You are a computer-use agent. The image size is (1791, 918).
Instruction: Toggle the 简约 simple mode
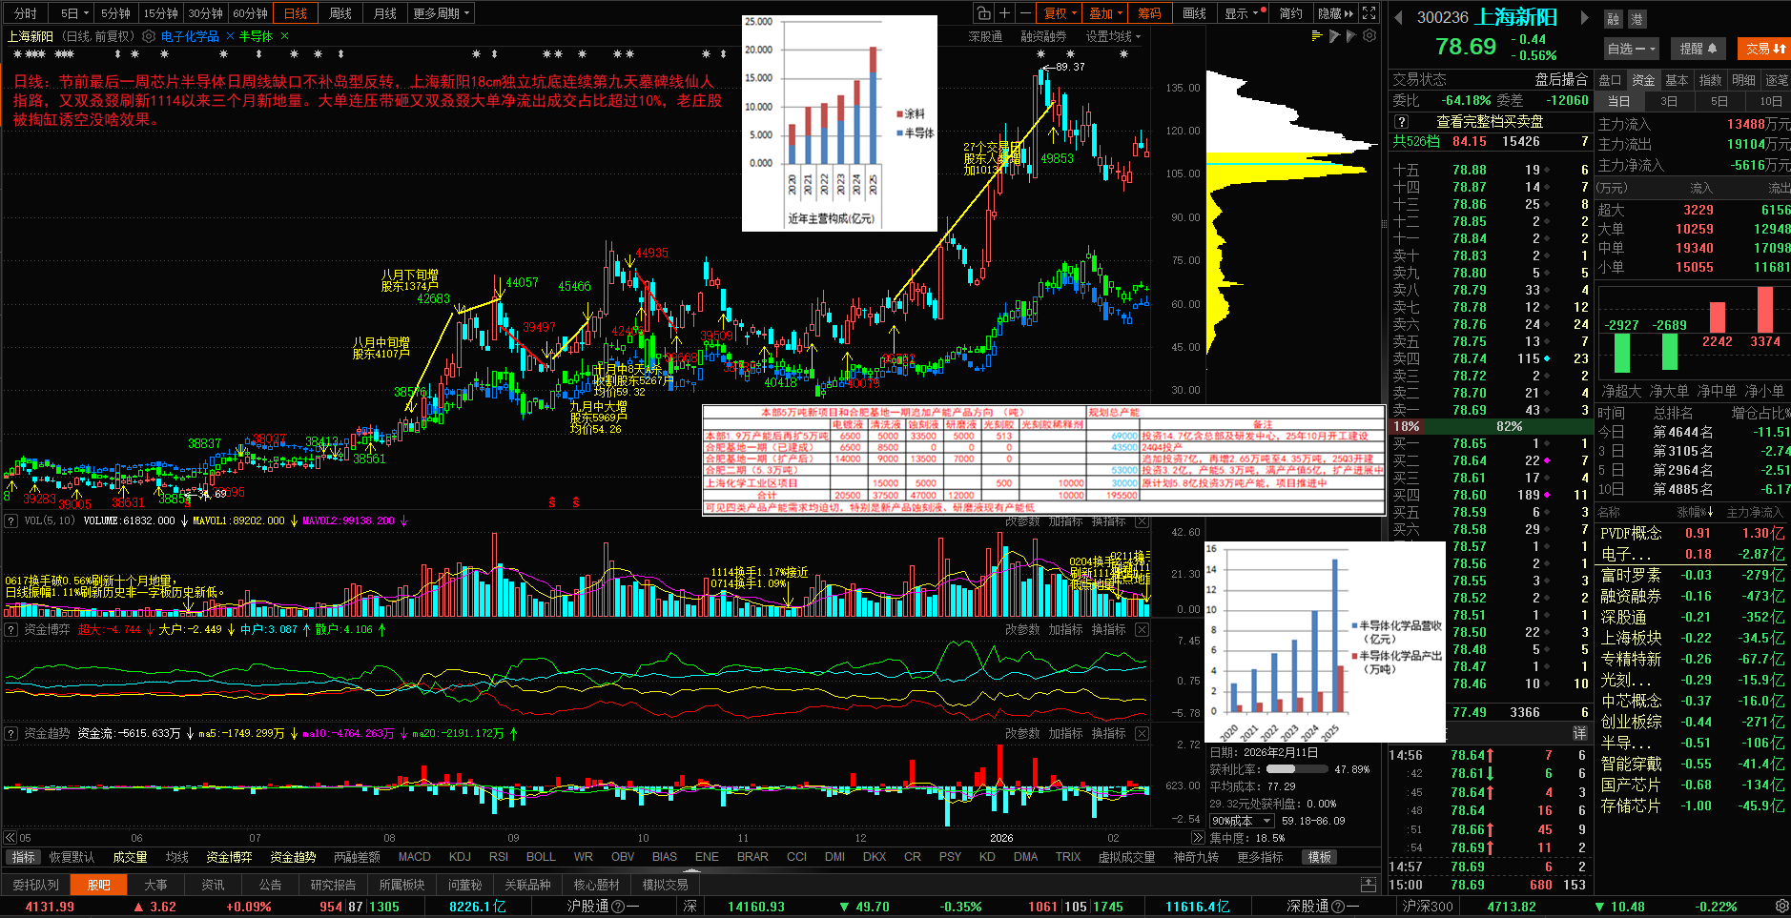point(1290,13)
